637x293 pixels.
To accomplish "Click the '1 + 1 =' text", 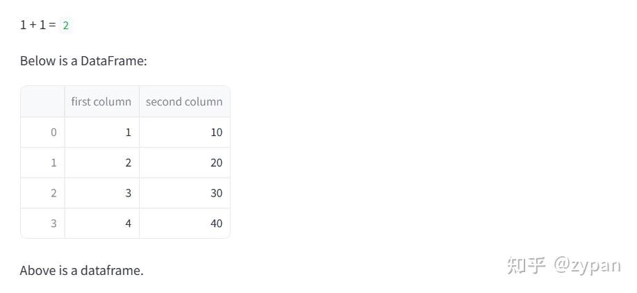I will click(38, 25).
